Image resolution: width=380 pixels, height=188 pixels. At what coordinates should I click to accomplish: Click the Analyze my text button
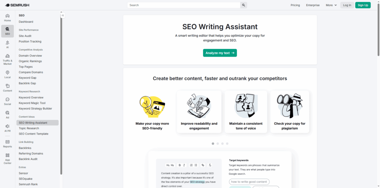pos(220,53)
